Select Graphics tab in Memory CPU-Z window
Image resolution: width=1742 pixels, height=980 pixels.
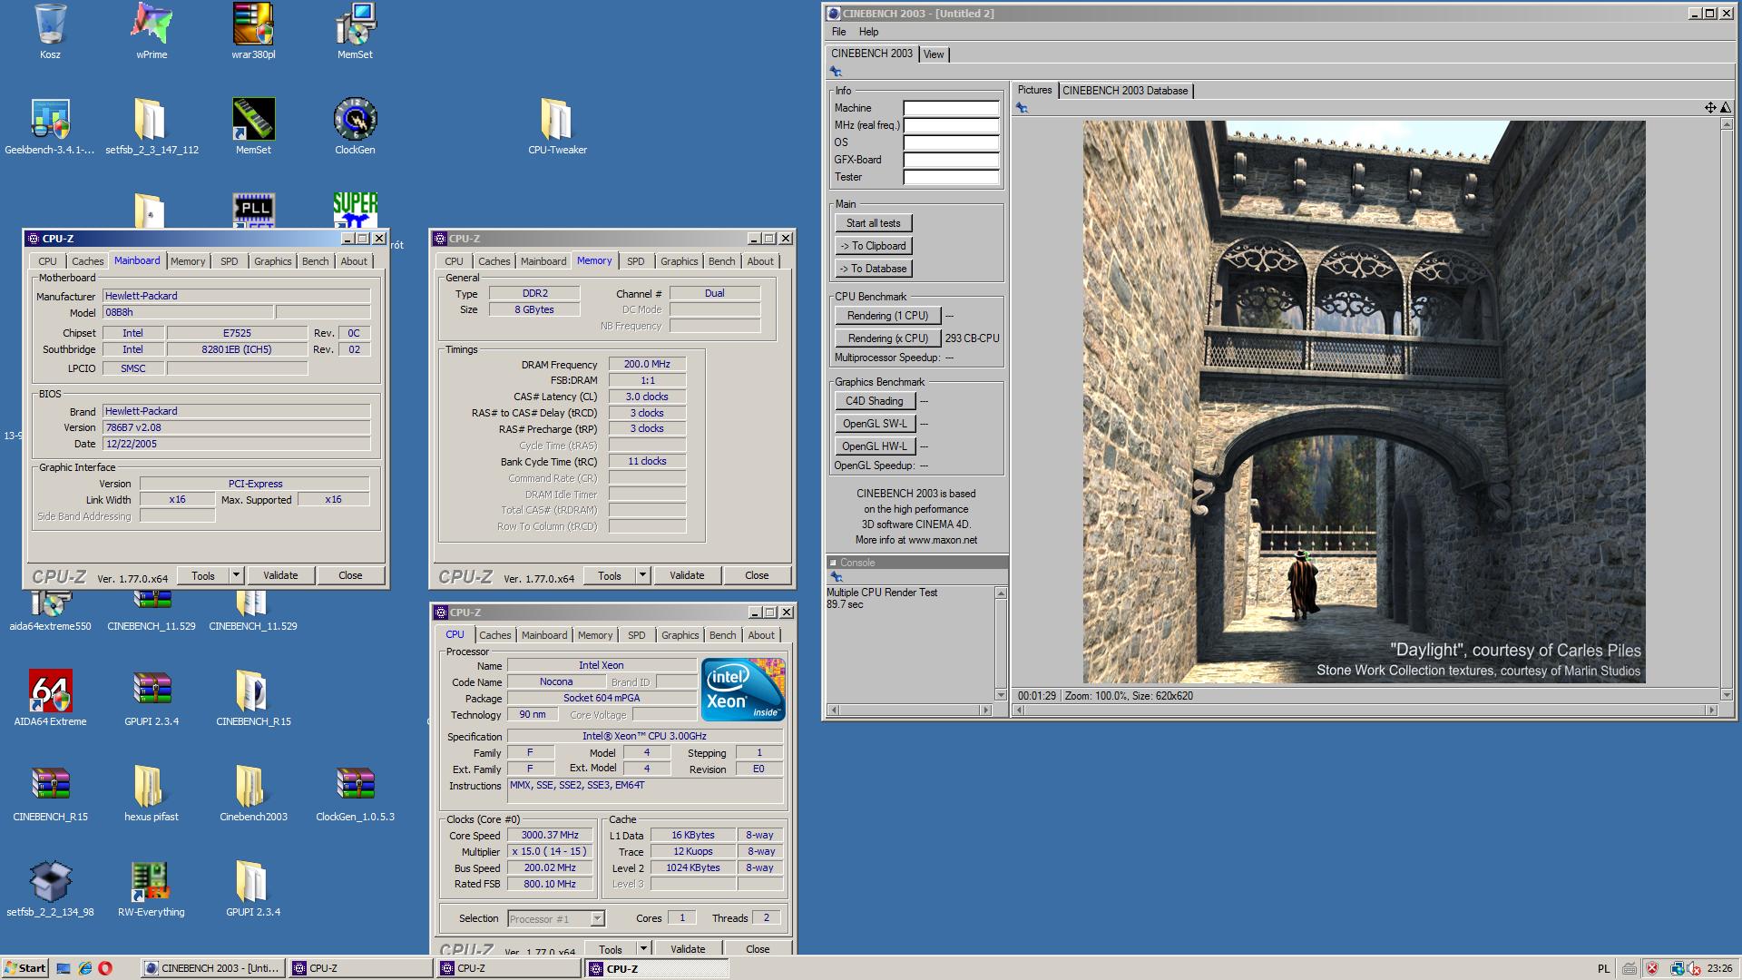pos(680,261)
